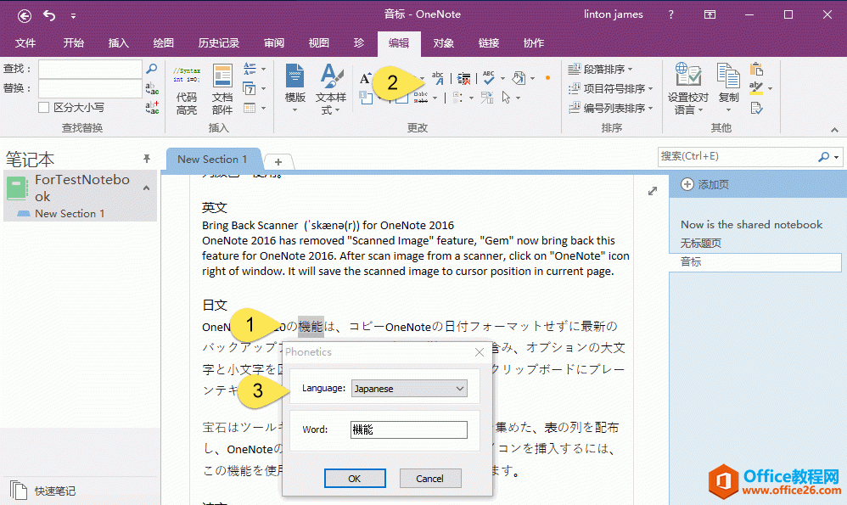Click OK in the Phonetics dialog
This screenshot has height=505, width=847.
(x=355, y=479)
